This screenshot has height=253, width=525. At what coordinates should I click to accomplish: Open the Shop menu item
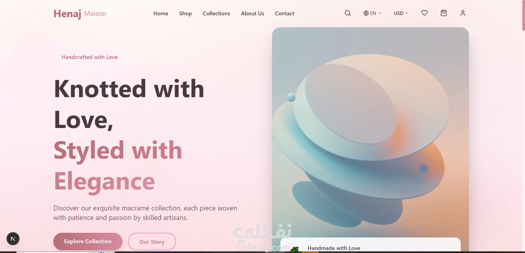pos(185,13)
